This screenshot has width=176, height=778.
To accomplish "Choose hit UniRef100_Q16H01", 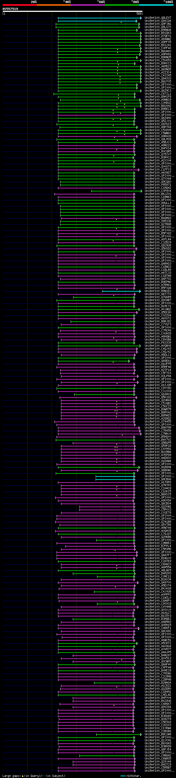I will [x=158, y=394].
